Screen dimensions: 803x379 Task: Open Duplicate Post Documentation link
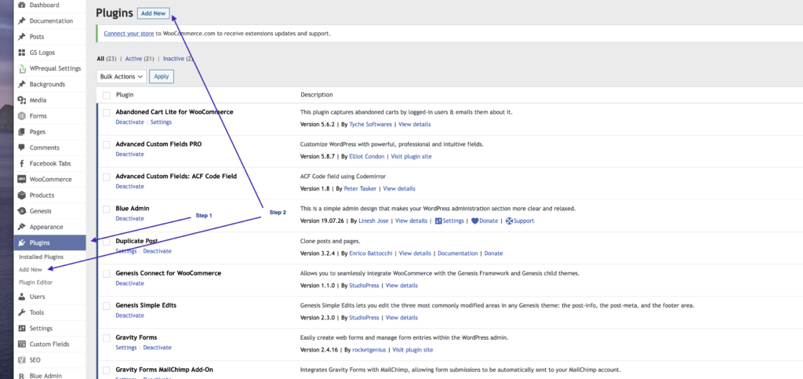458,253
